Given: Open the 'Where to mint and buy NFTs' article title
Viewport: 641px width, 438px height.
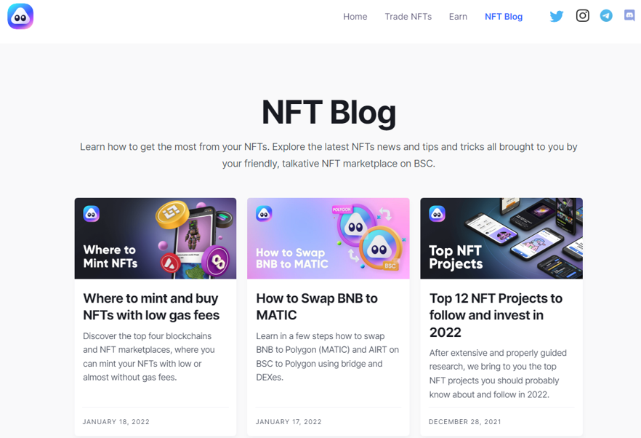Looking at the screenshot, I should [x=151, y=306].
